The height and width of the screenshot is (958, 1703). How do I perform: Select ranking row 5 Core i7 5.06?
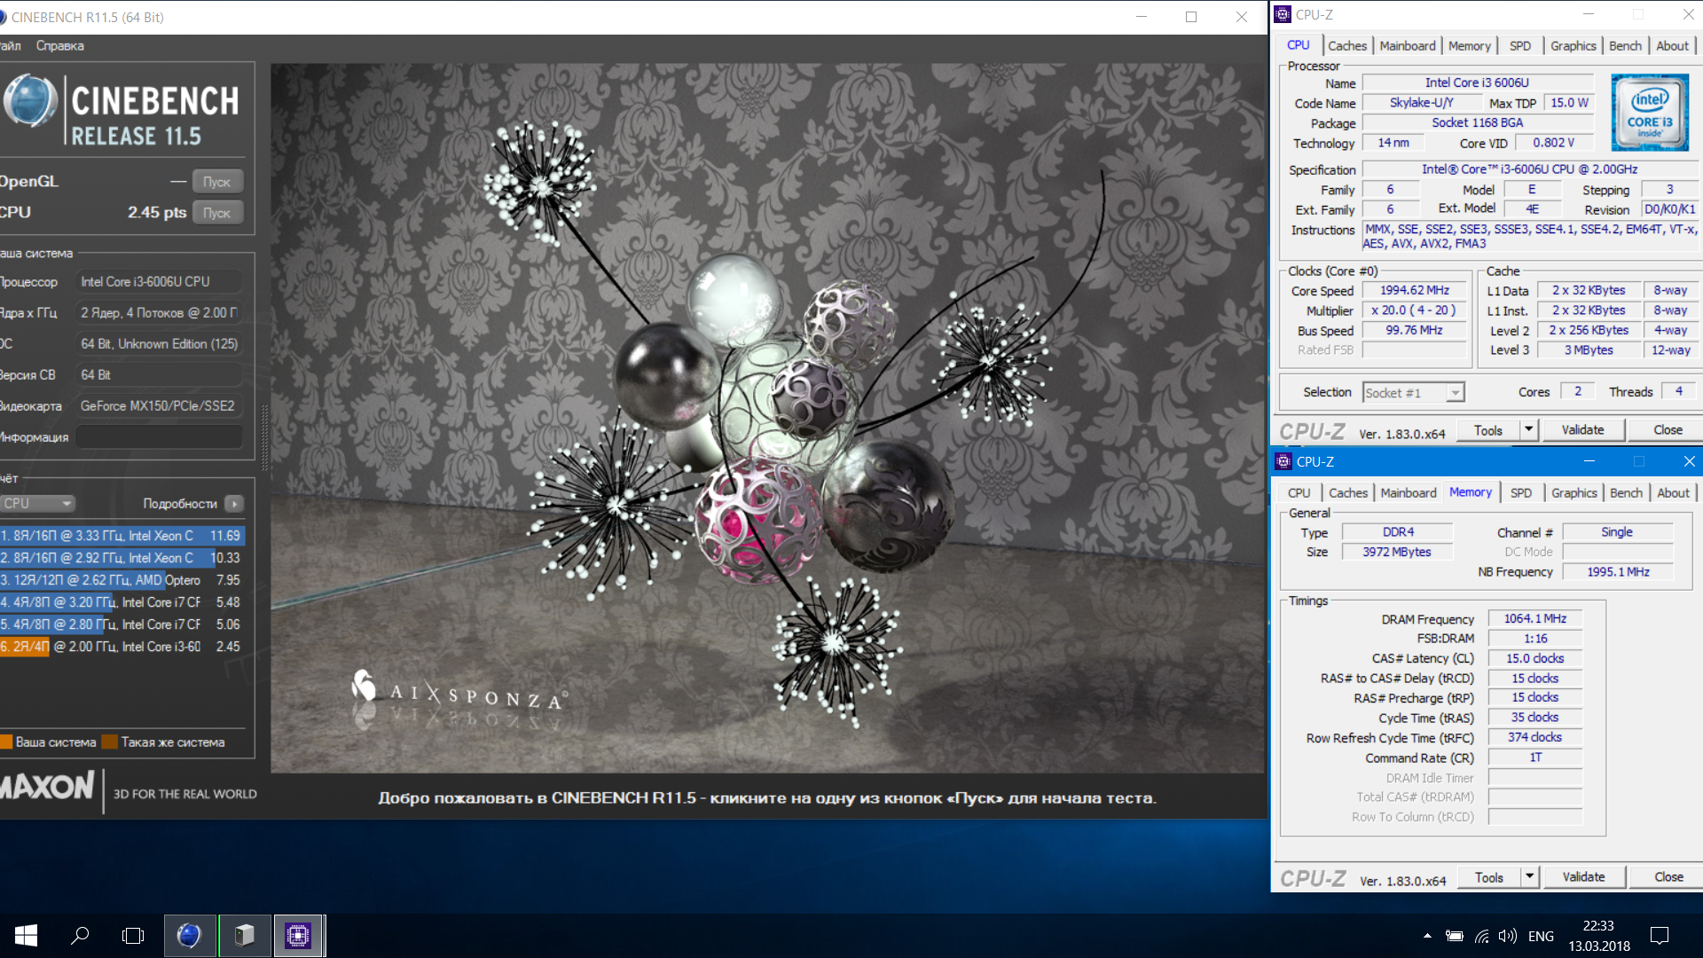coord(122,624)
